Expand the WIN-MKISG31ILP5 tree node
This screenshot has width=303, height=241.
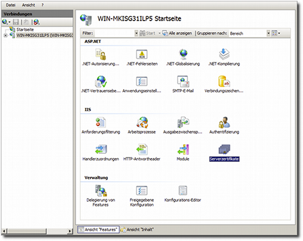click(5, 36)
